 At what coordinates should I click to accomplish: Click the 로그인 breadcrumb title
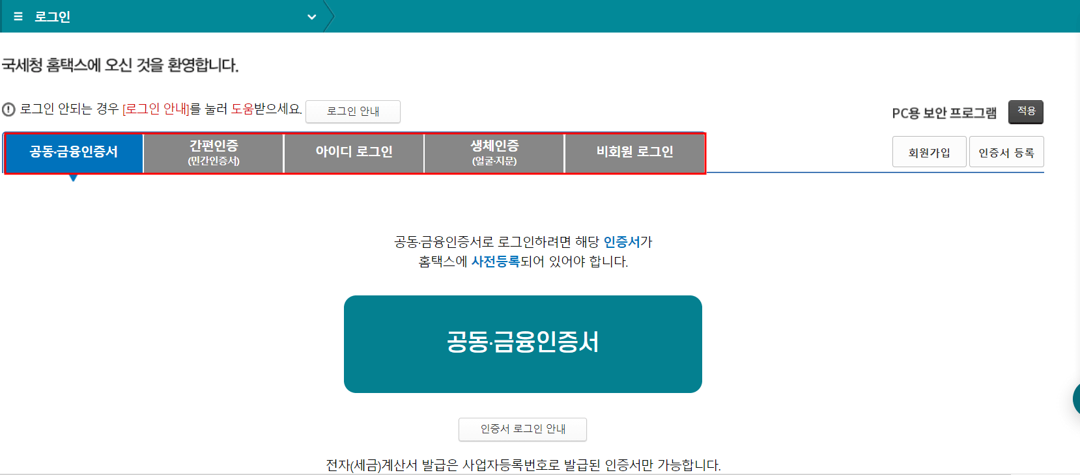pos(52,17)
